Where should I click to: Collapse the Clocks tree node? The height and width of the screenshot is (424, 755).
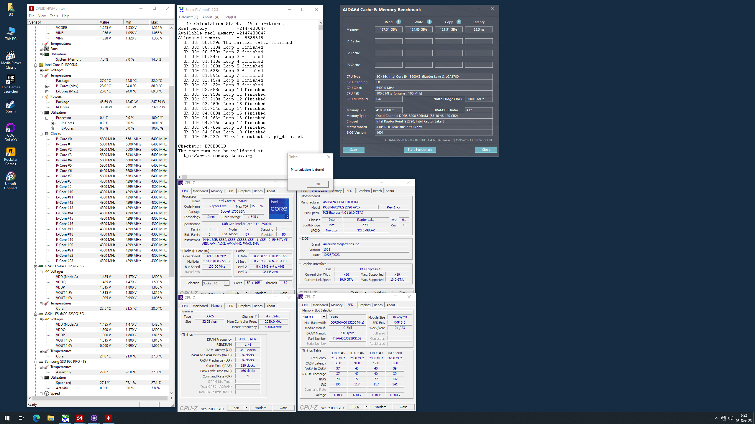pyautogui.click(x=41, y=134)
